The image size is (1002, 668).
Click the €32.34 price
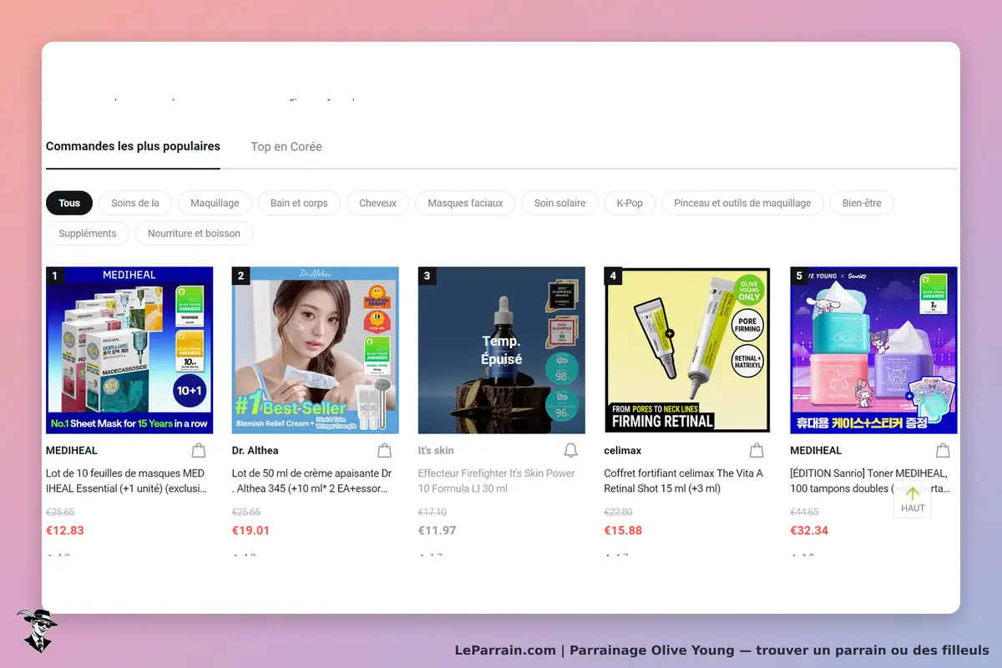pos(809,530)
